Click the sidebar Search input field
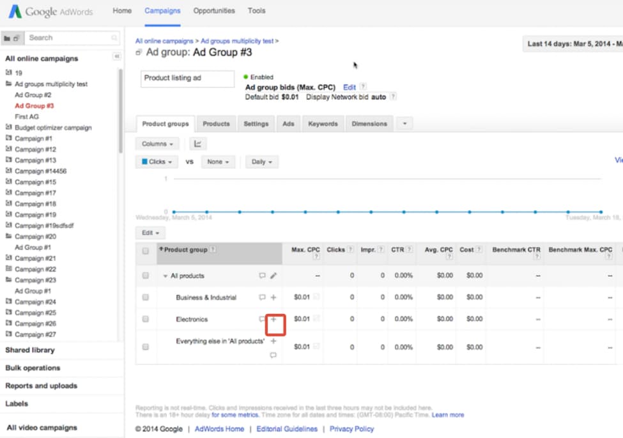Viewport: 623px width, 438px height. [x=72, y=38]
